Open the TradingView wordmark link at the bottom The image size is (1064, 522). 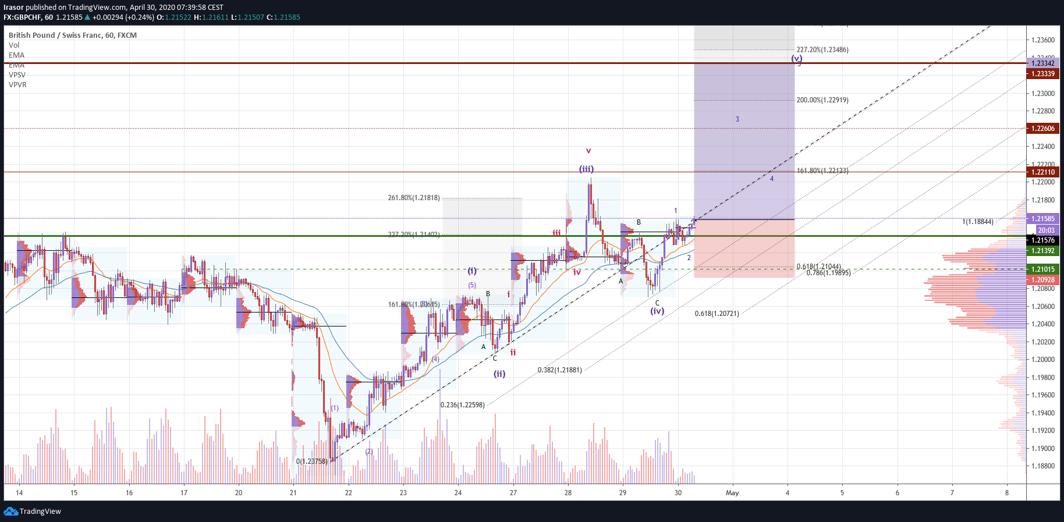tap(40, 512)
